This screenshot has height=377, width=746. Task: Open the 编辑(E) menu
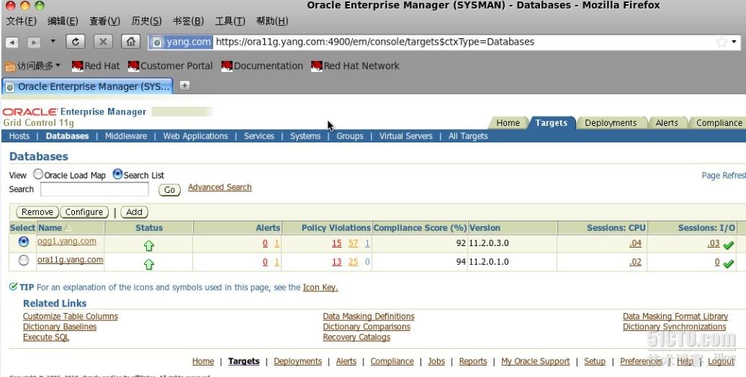tap(63, 21)
